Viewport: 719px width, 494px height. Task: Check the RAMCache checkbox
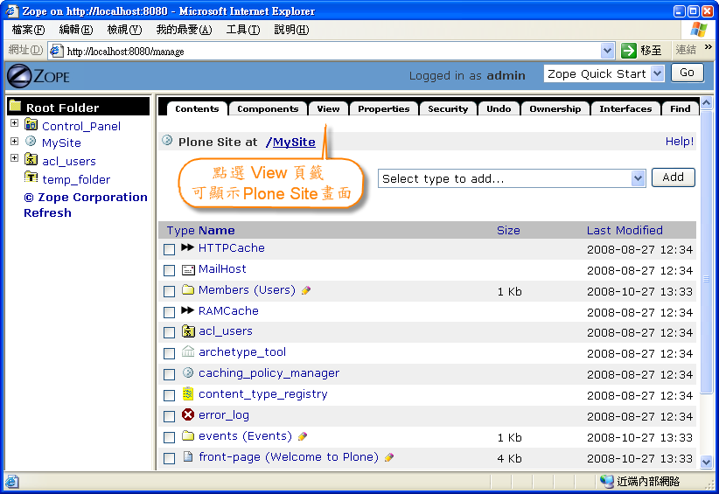click(169, 312)
